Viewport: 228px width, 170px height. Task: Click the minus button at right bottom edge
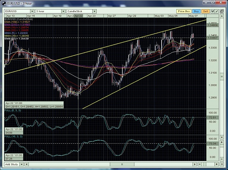222,159
